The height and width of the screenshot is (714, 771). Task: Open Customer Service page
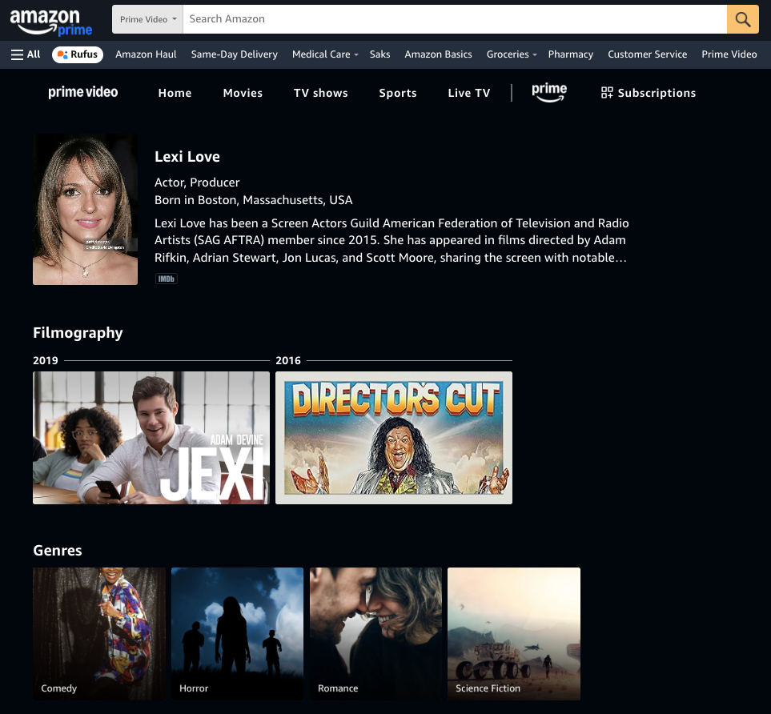point(647,54)
